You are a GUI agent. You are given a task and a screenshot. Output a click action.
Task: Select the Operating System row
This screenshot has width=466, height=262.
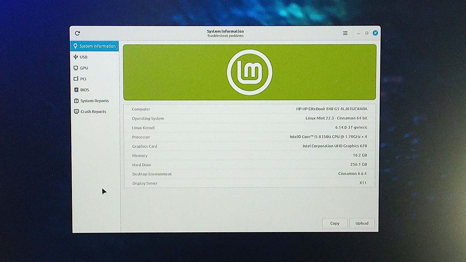pos(250,118)
